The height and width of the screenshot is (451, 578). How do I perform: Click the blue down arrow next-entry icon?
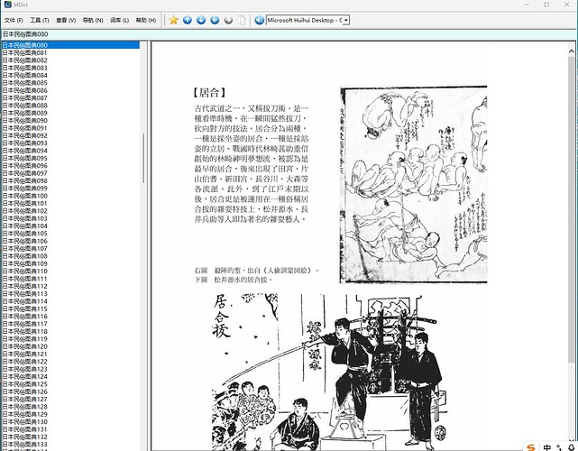coord(201,20)
